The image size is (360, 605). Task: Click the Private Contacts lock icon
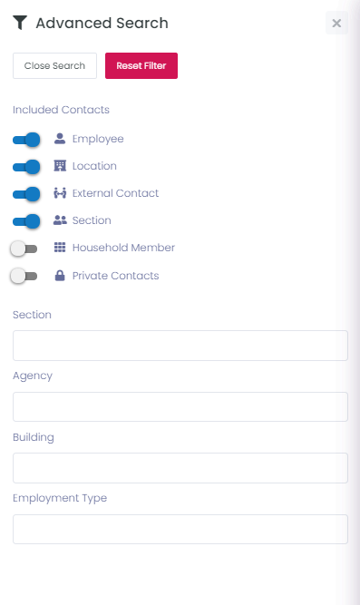[x=60, y=276]
